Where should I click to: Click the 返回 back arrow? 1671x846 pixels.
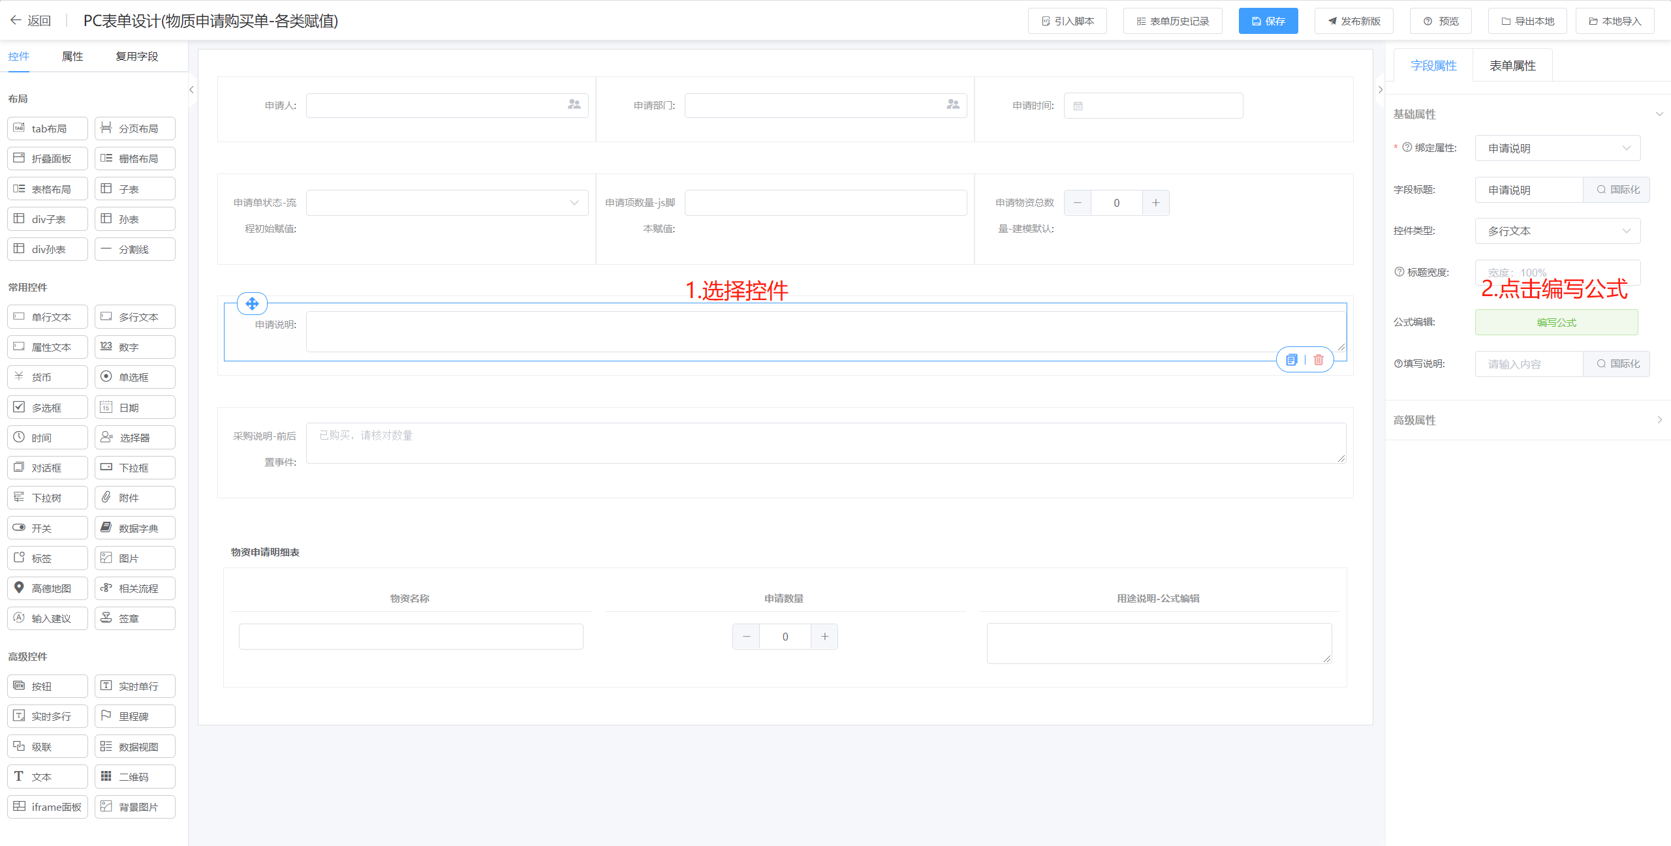[x=16, y=20]
